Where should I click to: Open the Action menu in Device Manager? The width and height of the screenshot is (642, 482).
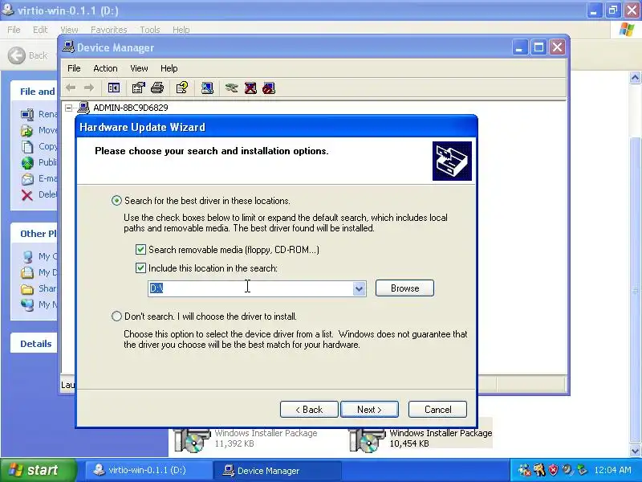(105, 68)
